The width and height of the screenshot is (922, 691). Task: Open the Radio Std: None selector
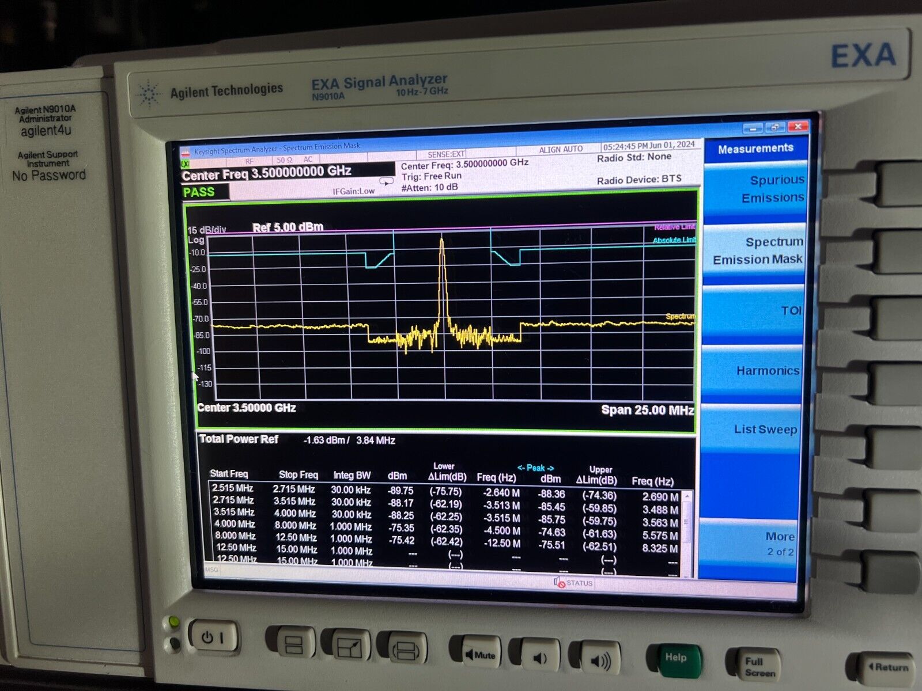634,157
